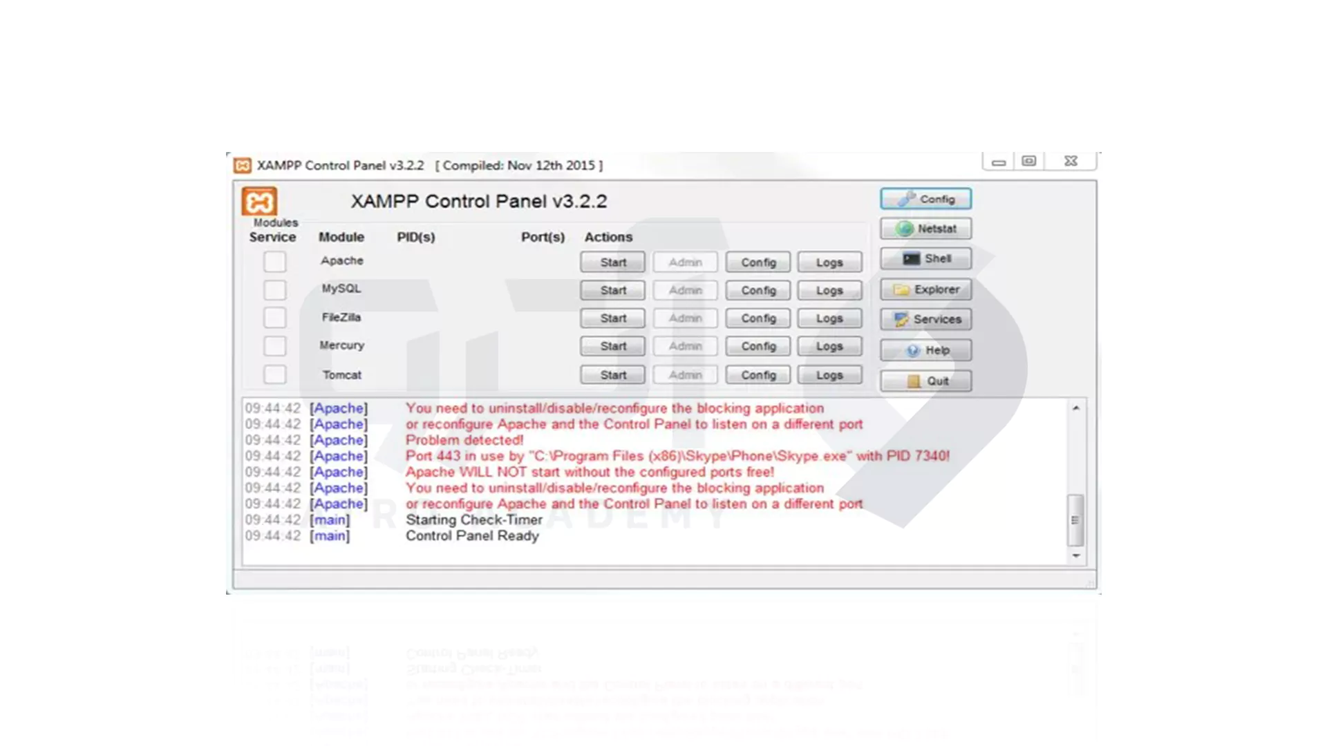Open Config with the wrench icon
1327x746 pixels.
(x=925, y=199)
